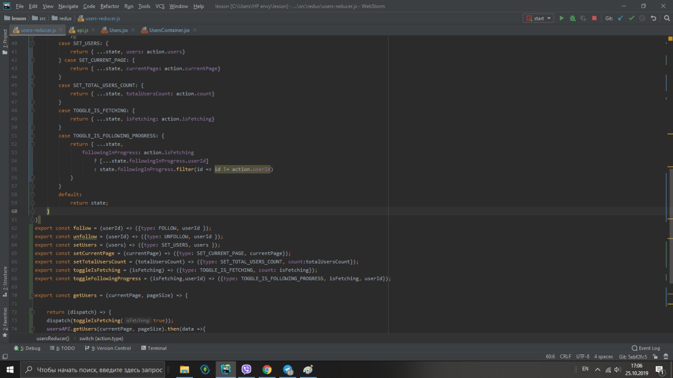Screen dimensions: 673x378
Task: Click the blue Git Update Project arrow
Action: click(x=620, y=18)
